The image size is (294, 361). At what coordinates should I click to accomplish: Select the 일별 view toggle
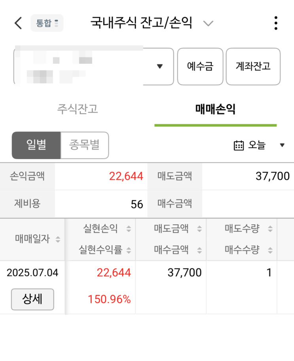click(x=36, y=145)
